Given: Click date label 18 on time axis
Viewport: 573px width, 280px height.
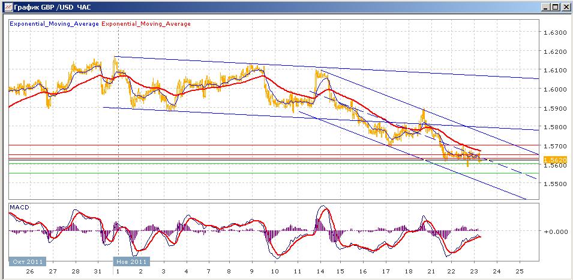Looking at the screenshot, I should (x=409, y=272).
